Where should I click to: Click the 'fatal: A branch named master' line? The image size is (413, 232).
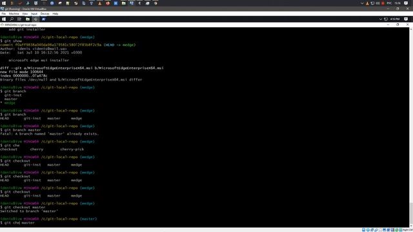tap(49, 134)
